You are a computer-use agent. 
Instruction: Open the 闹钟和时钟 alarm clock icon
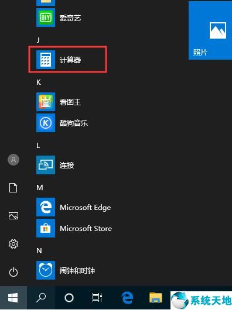(x=46, y=270)
